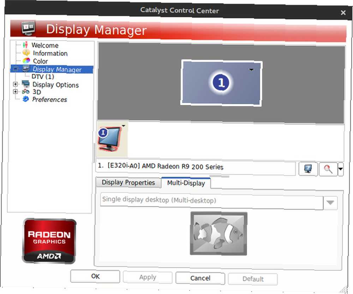The image size is (353, 294).
Task: Select the 3D tree item label
Action: (x=37, y=92)
